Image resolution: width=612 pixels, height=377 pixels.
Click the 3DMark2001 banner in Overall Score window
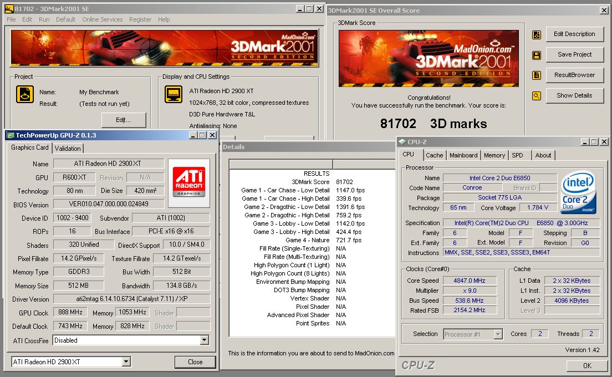[x=429, y=58]
